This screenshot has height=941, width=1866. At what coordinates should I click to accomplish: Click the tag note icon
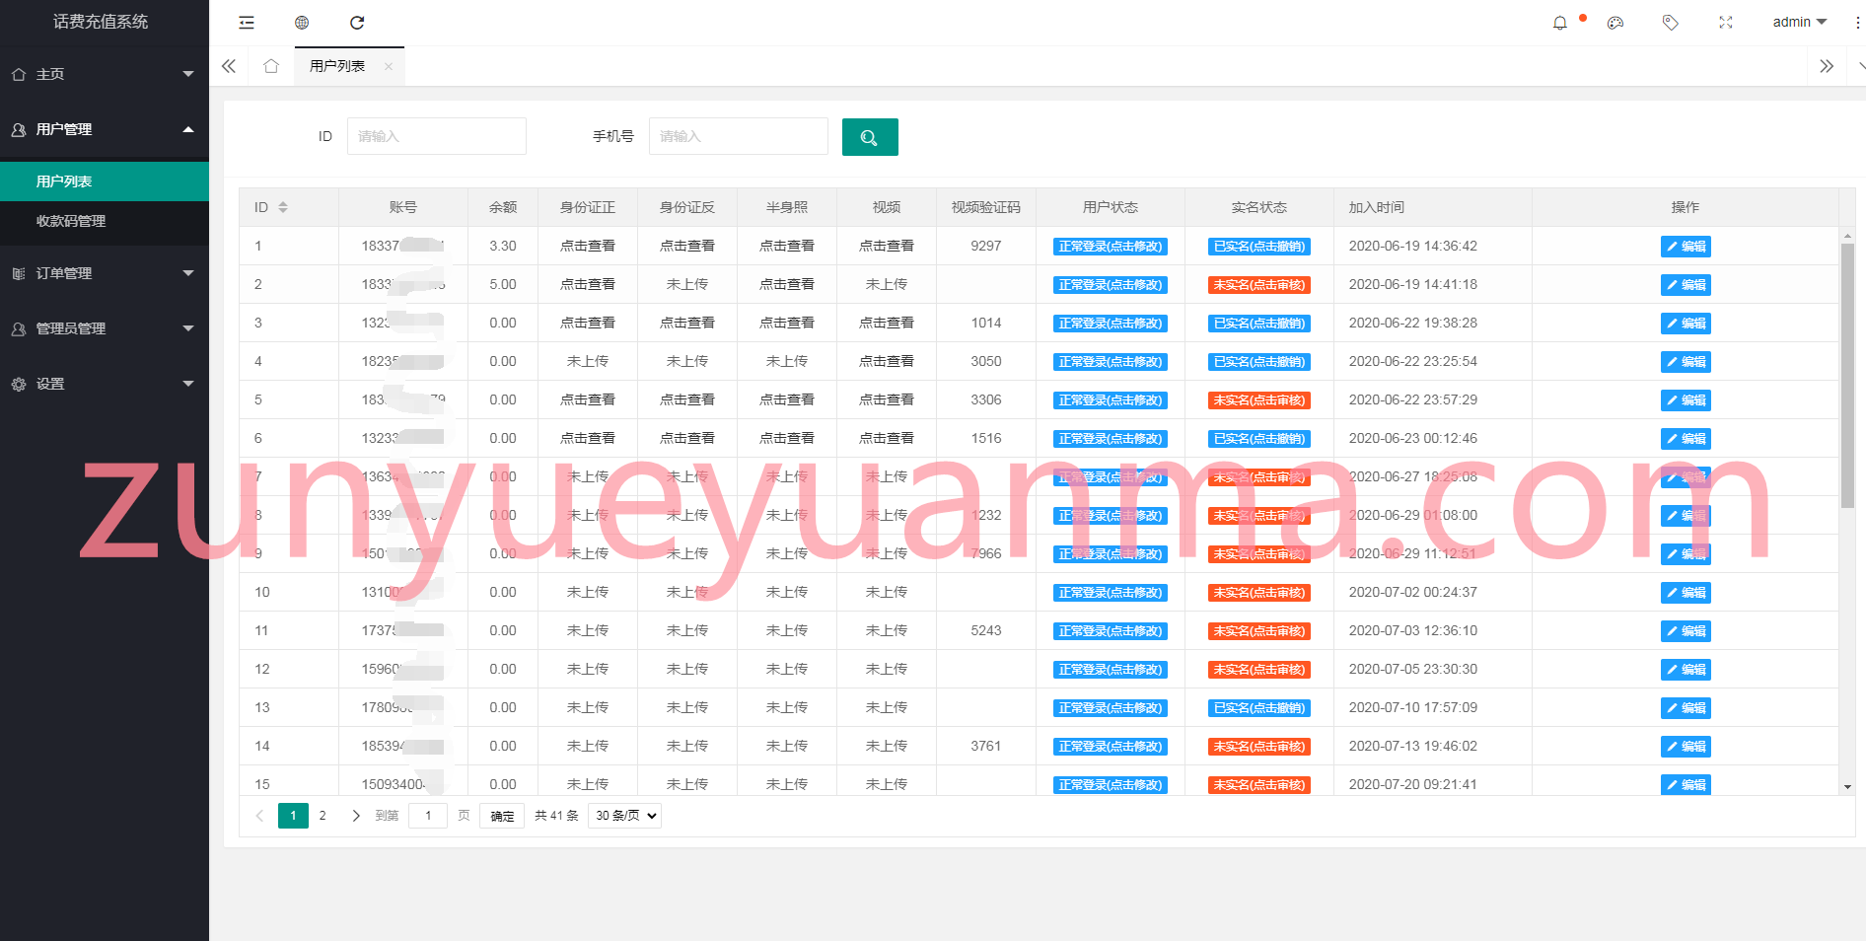[1670, 23]
